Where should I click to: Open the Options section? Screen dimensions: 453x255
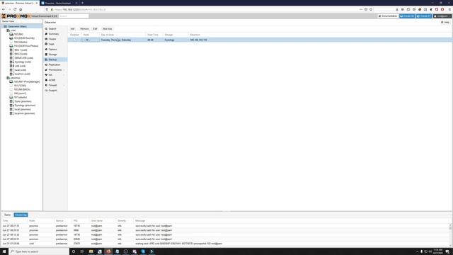52,50
